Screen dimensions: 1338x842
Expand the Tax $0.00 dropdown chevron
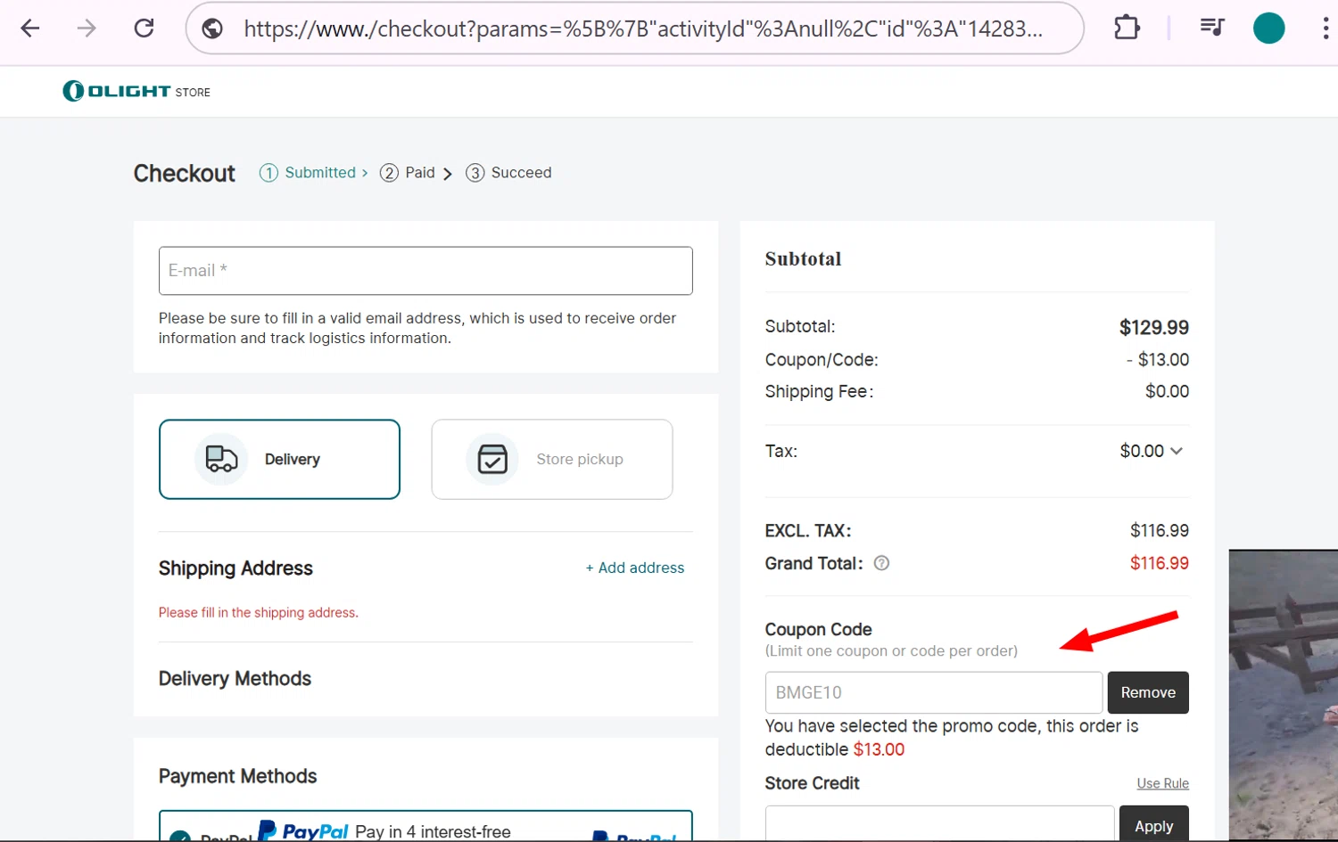[1176, 451]
